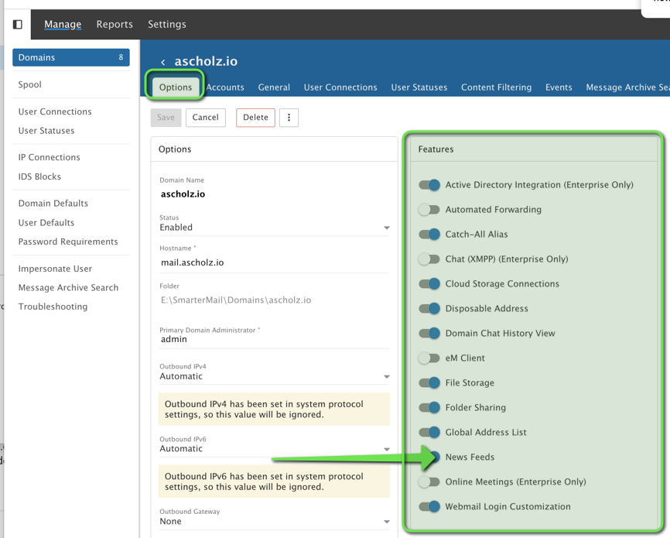Toggle the sidebar panel icon
The image size is (670, 538).
tap(18, 24)
